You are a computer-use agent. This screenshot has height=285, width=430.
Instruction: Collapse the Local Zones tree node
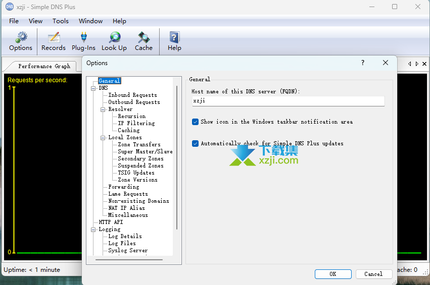[103, 138]
